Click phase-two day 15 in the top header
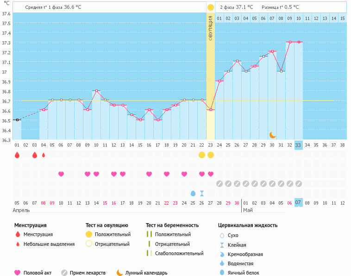This screenshot has width=351, height=276. [x=342, y=18]
